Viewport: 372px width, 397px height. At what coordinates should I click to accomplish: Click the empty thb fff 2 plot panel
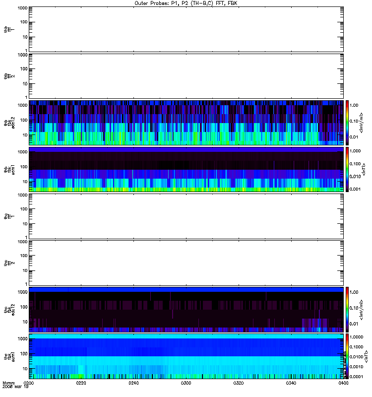coord(186,76)
